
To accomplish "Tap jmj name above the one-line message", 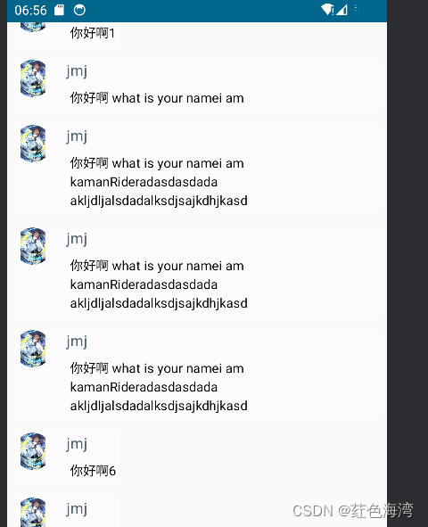I will [x=77, y=71].
